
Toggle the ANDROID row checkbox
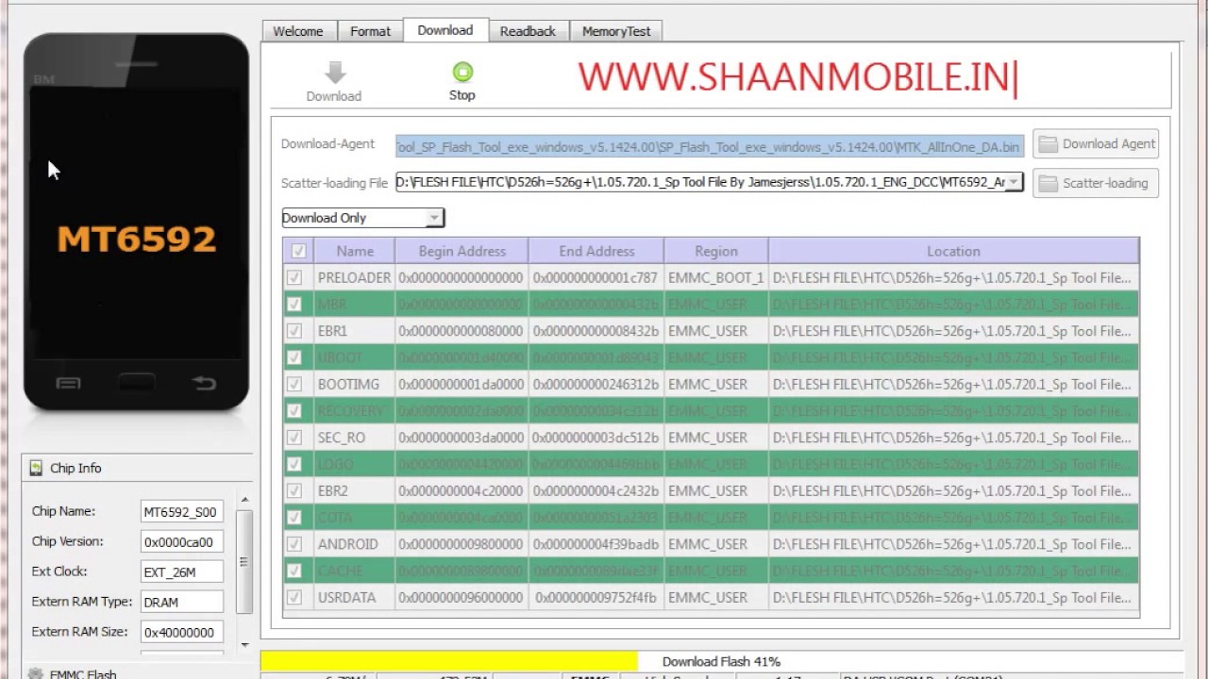point(294,544)
